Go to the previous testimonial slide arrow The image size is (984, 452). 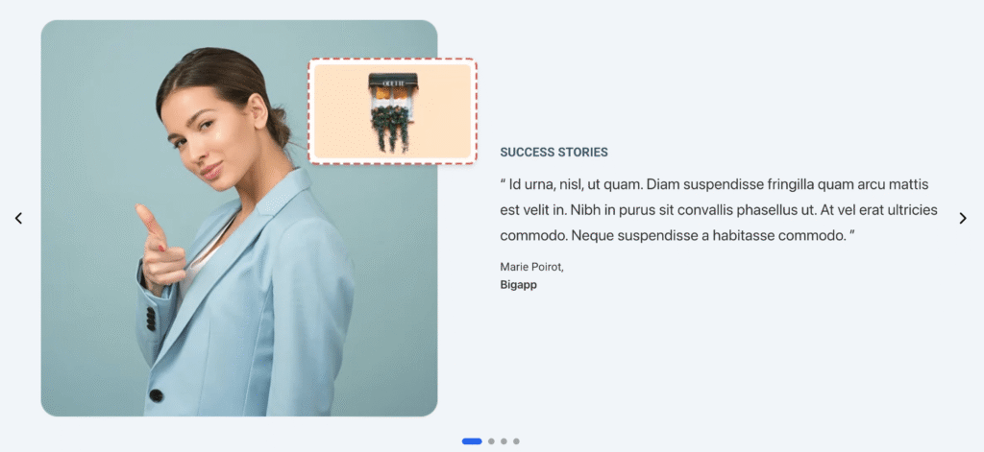(18, 218)
